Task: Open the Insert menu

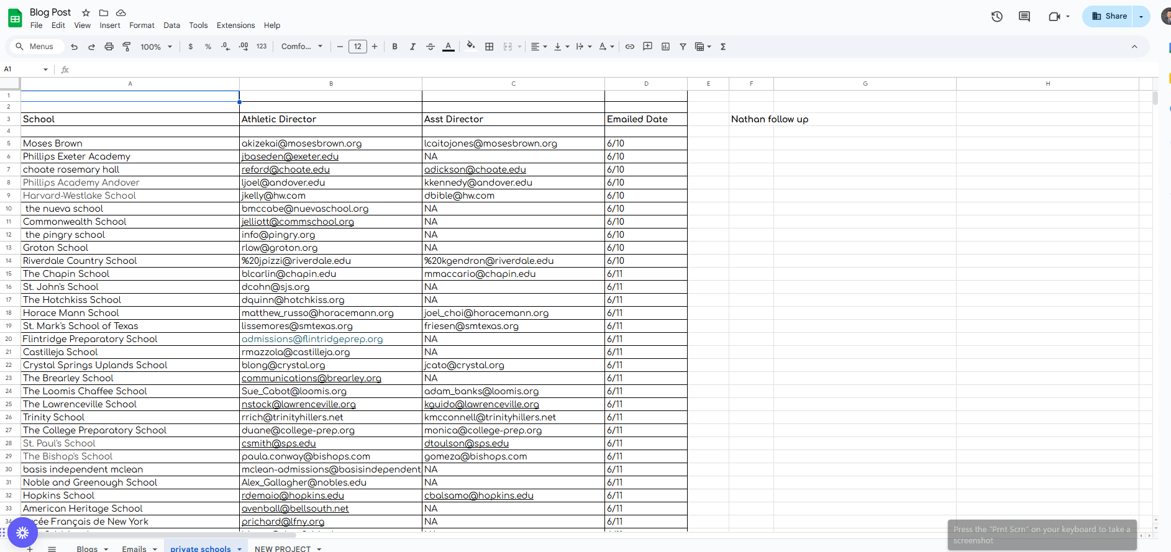Action: 110,25
